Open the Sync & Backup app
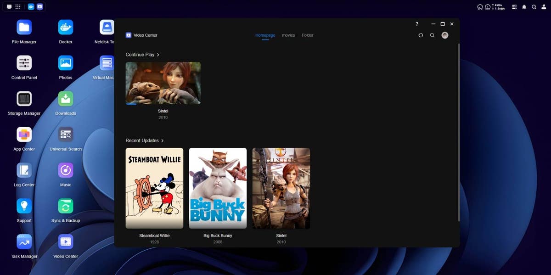The image size is (551, 275). coord(66,206)
